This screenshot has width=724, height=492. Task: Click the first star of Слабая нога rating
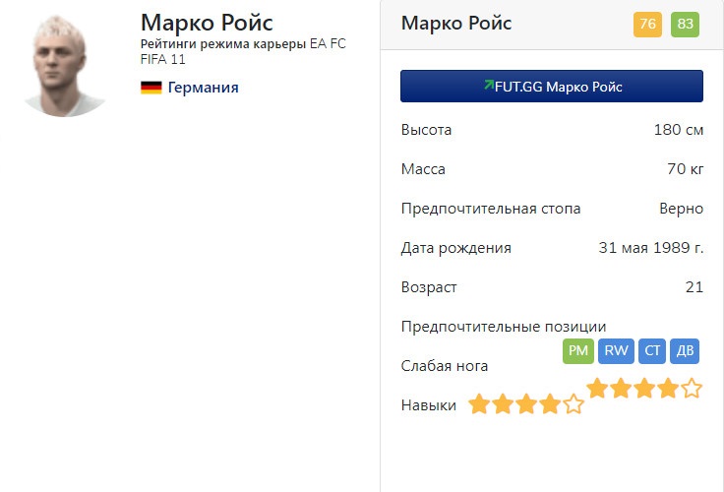click(597, 388)
